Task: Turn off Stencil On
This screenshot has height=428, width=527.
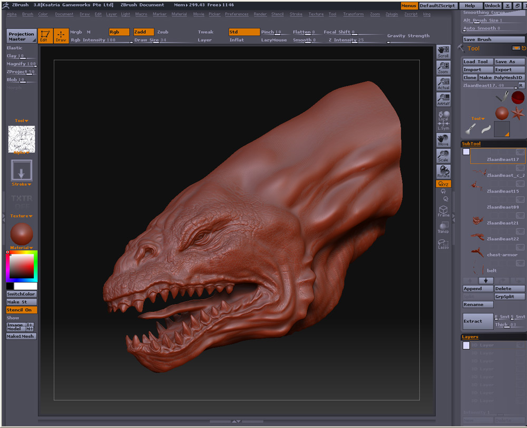Action: [22, 310]
